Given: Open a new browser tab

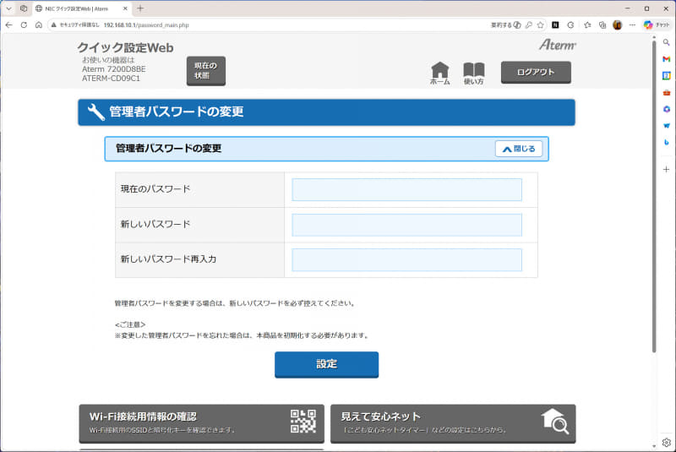Looking at the screenshot, I should coord(140,8).
